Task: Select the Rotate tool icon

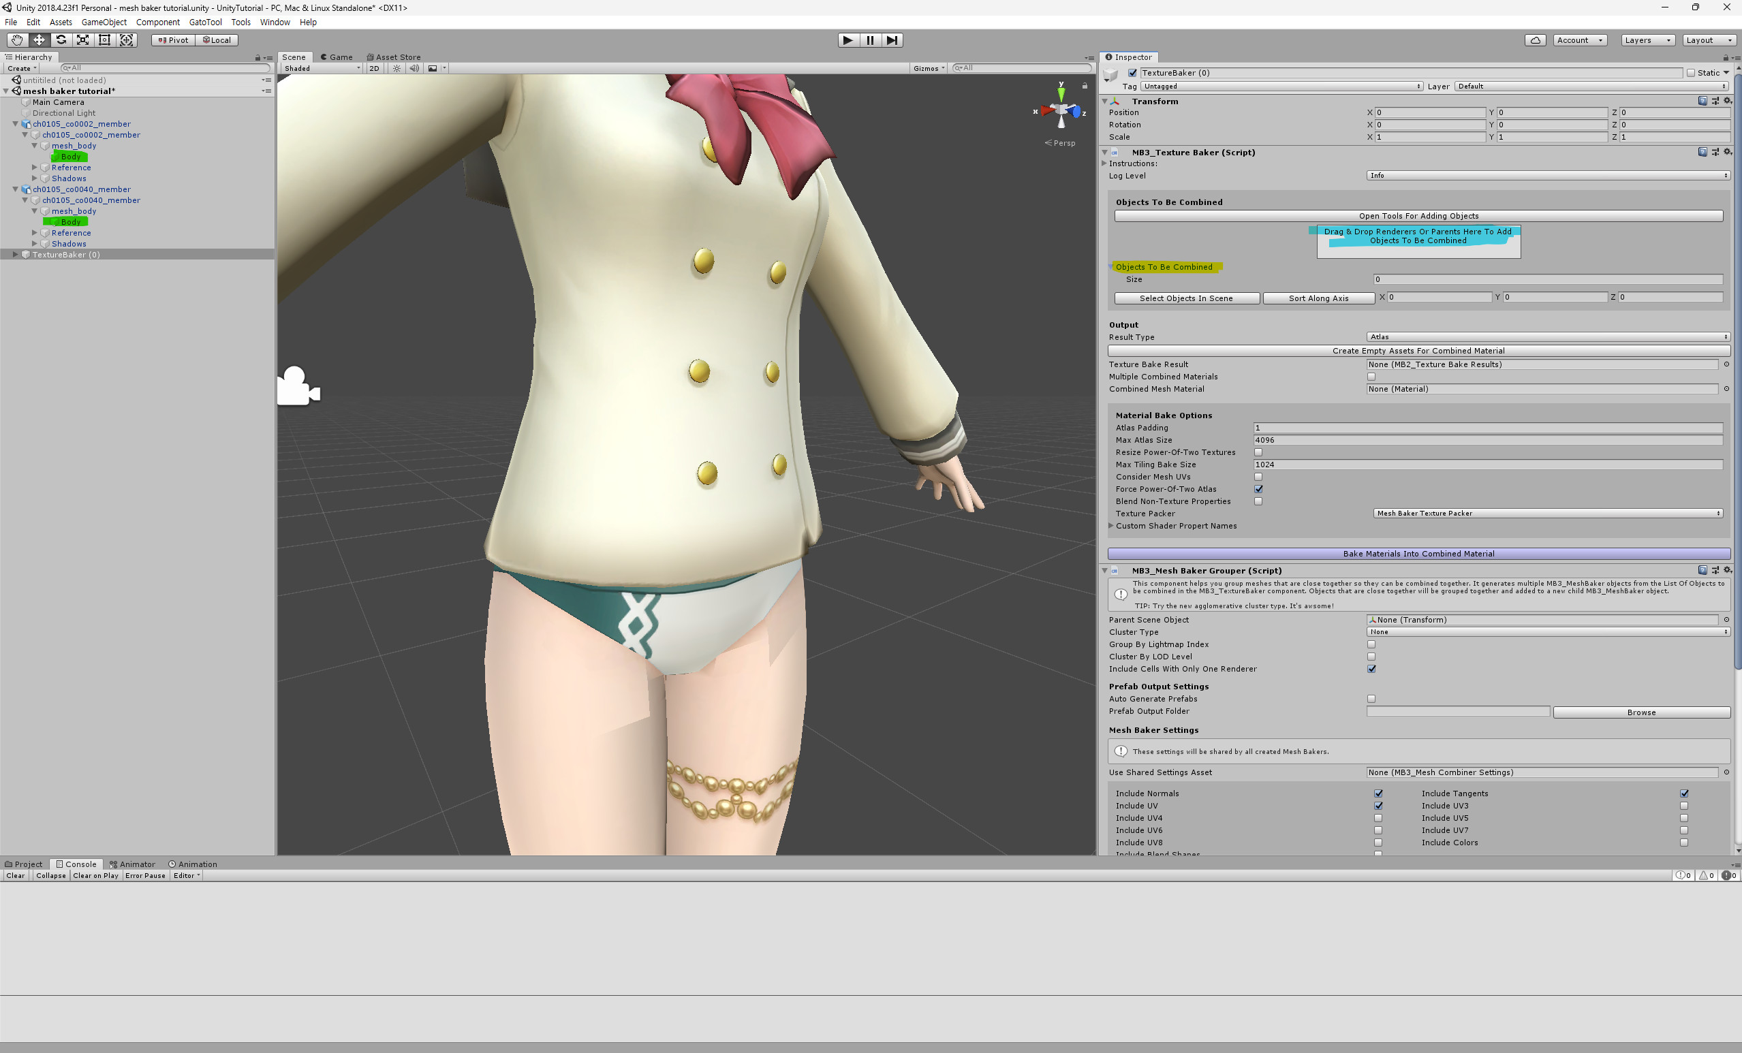Action: (x=61, y=40)
